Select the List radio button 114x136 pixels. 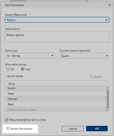coord(22,69)
